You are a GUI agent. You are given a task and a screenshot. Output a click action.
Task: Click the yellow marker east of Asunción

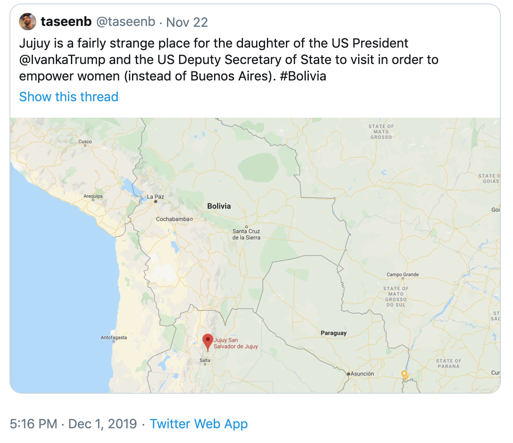(404, 374)
